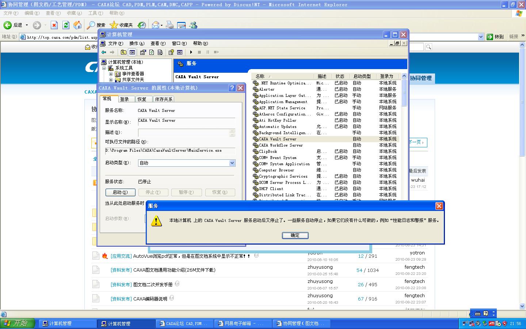The height and width of the screenshot is (329, 526).
Task: Toggle MMC show/hide console tree icon
Action: click(132, 52)
